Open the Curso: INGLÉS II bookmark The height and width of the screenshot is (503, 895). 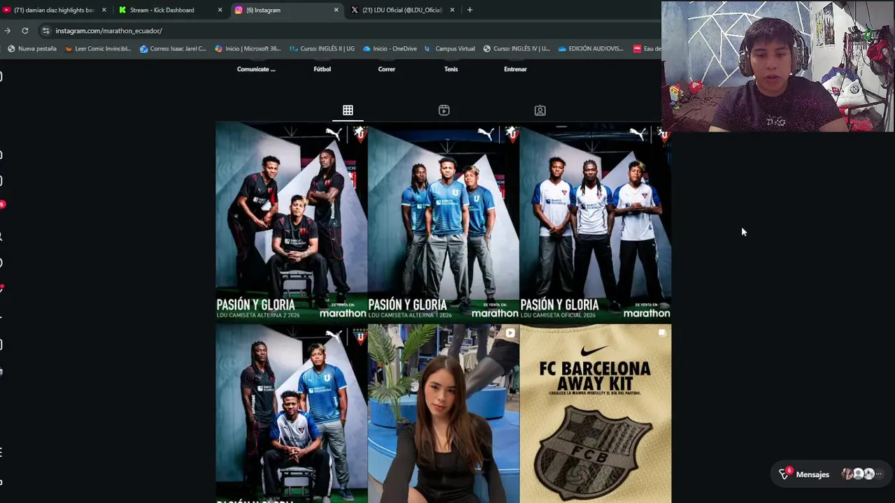pyautogui.click(x=322, y=49)
